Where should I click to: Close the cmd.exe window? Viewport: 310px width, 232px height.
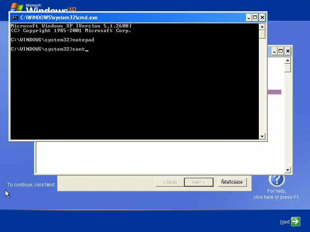262,17
